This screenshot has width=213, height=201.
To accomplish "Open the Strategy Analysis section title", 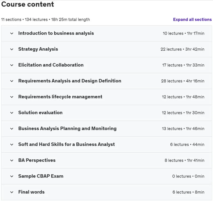I will tap(38, 49).
